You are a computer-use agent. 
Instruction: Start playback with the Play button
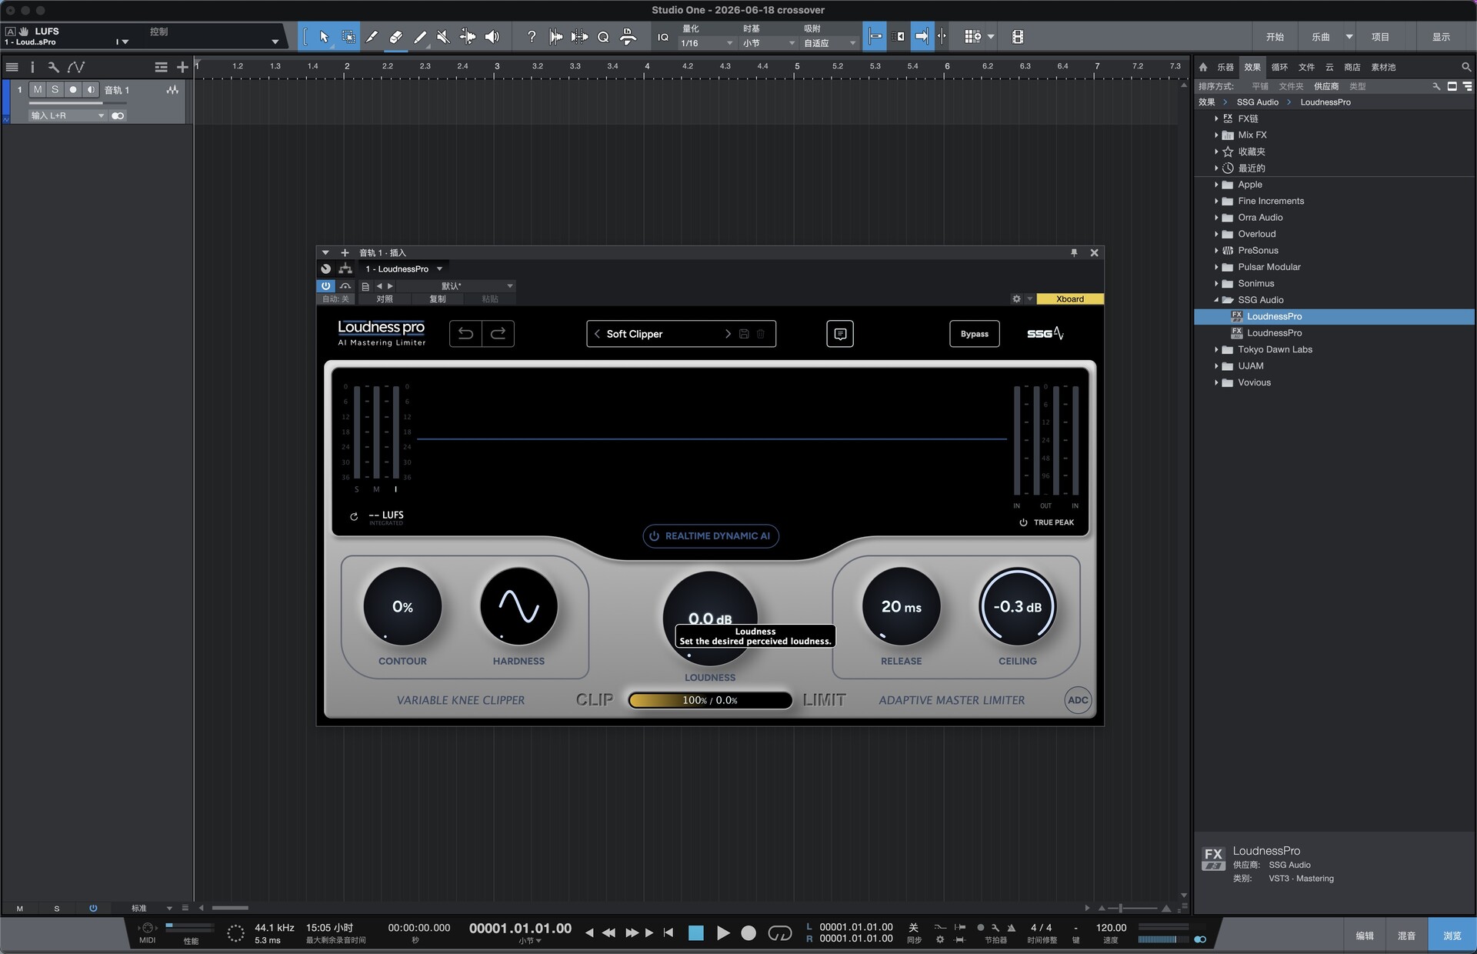pos(723,933)
